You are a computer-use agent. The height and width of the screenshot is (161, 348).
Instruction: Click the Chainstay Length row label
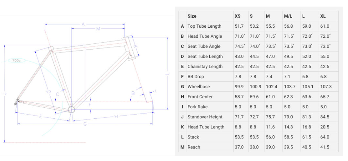click(205, 66)
